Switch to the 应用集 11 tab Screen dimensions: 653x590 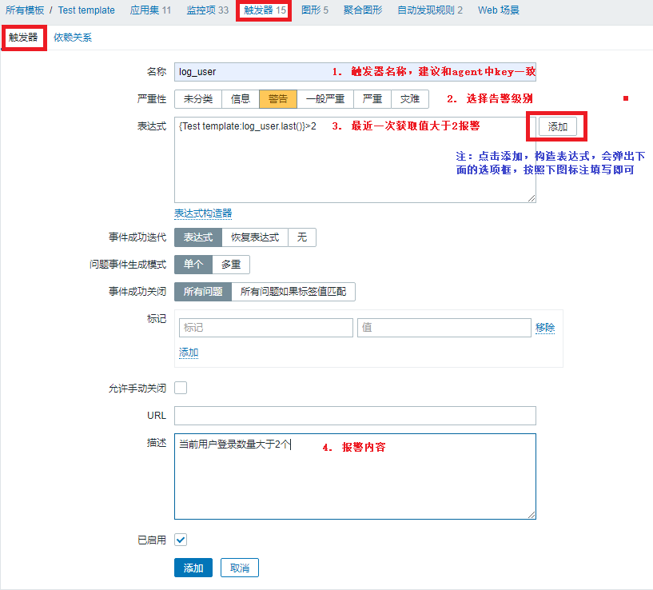point(150,10)
